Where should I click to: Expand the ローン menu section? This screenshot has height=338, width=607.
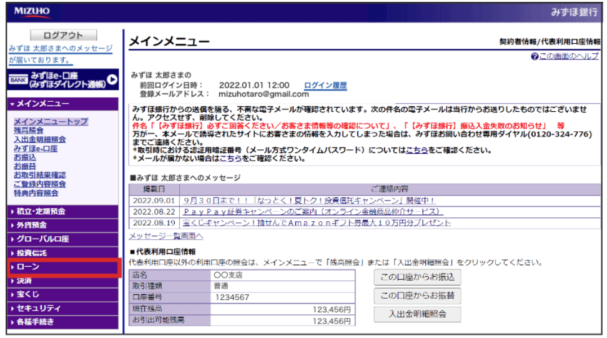click(62, 267)
